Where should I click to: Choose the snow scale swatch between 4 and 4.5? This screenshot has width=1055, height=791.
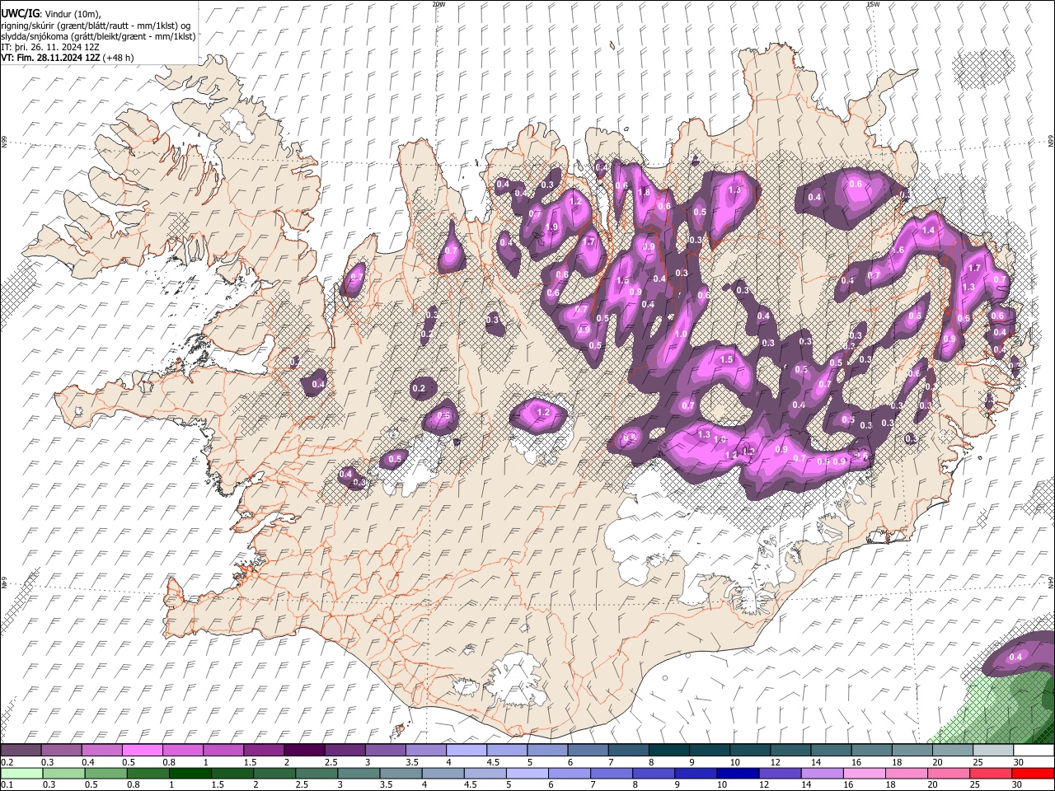pos(465,751)
